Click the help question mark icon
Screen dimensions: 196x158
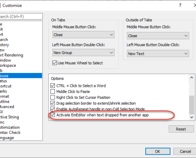(x=180, y=5)
